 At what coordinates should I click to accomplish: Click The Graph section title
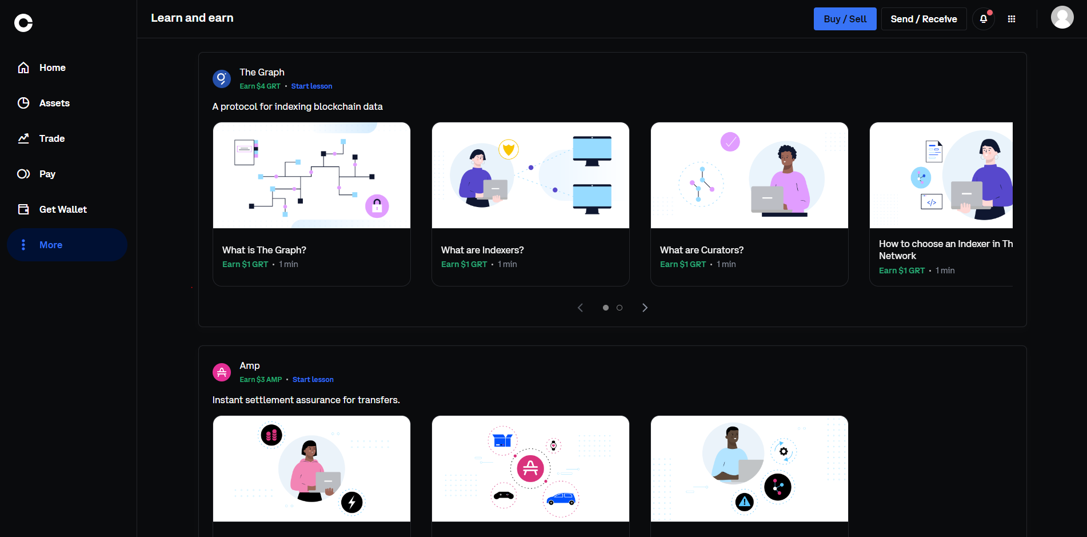(x=262, y=72)
